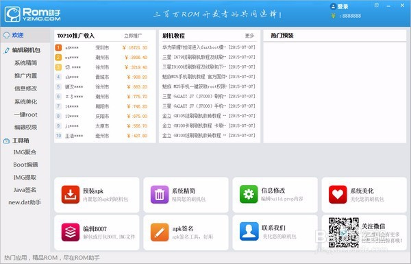411x264 pixels.
Task: Open 信息修改 in the sidebar
Action: 26,88
